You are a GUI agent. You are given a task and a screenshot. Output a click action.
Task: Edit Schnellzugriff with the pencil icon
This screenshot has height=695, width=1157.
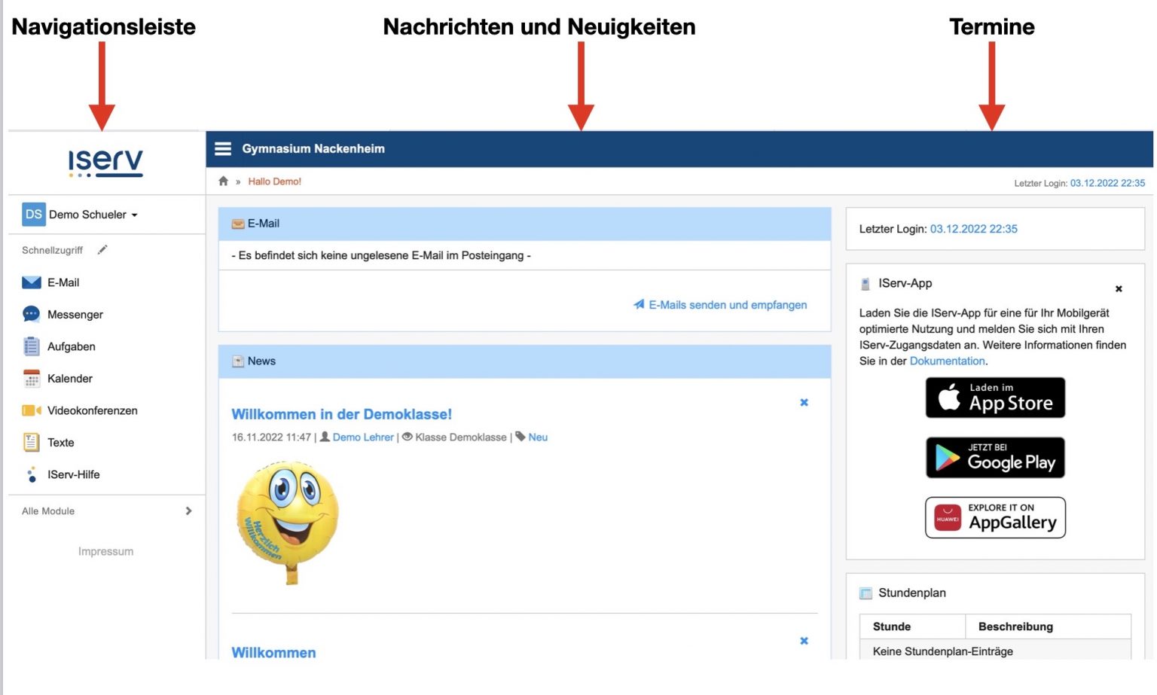pos(102,250)
